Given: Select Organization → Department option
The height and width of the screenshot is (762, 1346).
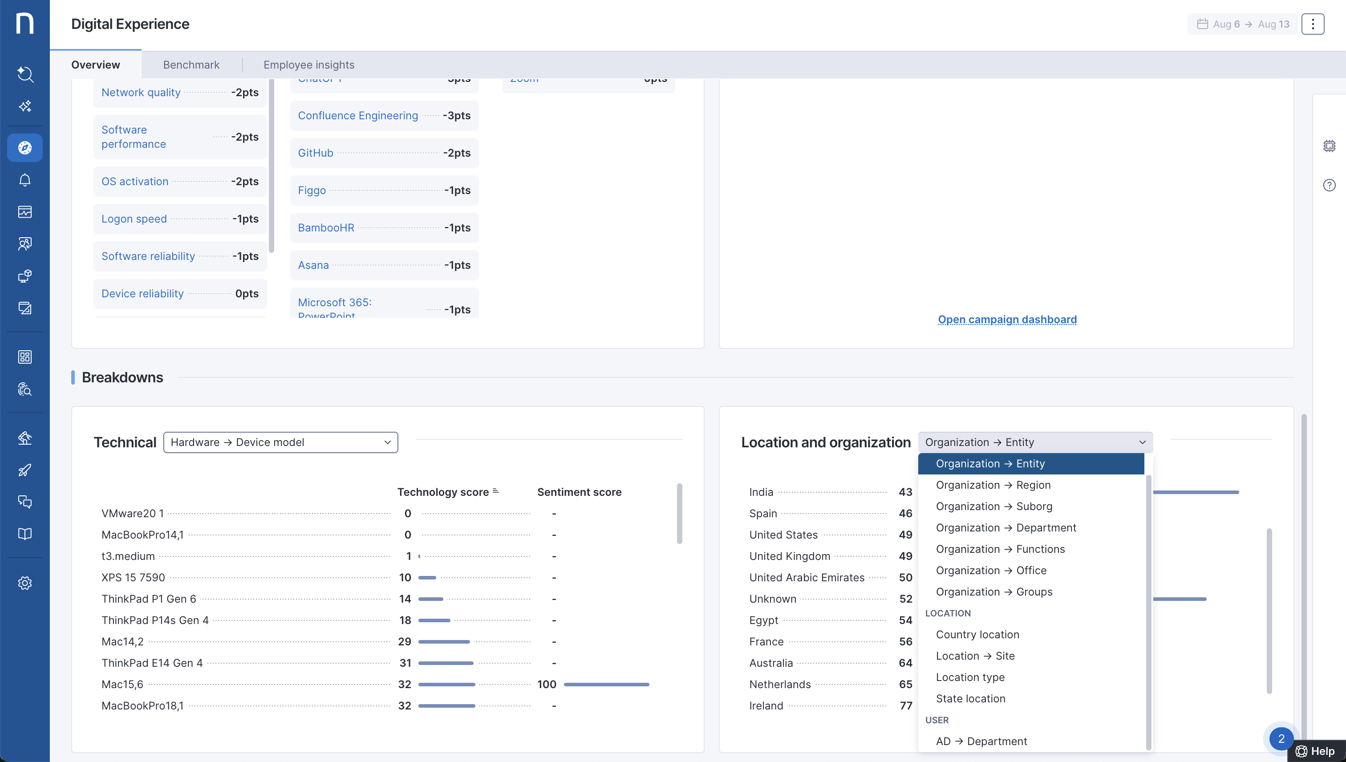Looking at the screenshot, I should 1005,527.
